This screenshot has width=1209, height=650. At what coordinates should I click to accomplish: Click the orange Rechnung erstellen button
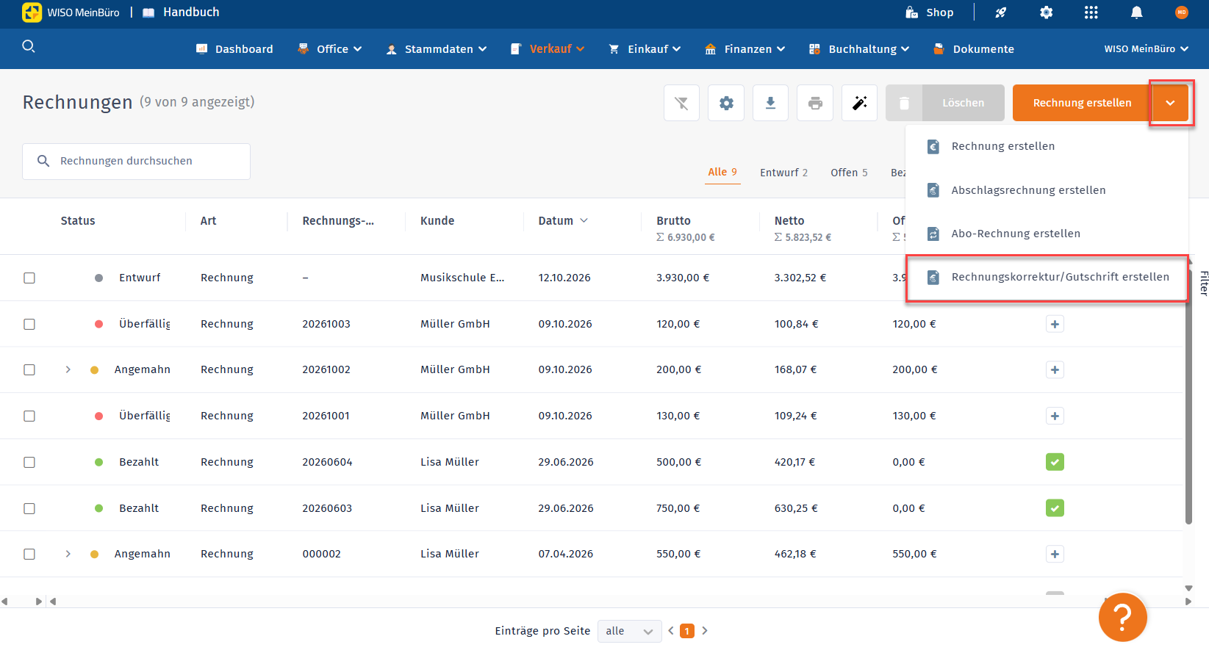pos(1082,103)
